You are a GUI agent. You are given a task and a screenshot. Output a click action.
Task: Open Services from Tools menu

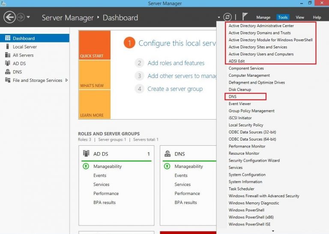[x=236, y=168]
